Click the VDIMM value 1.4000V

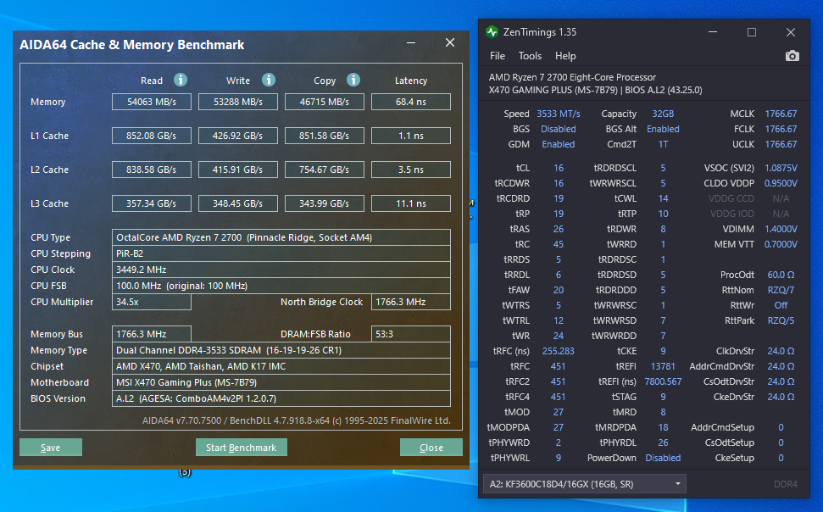point(781,229)
